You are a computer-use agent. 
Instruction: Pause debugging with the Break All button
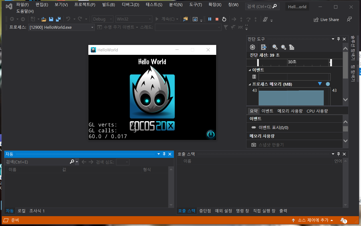(x=210, y=19)
